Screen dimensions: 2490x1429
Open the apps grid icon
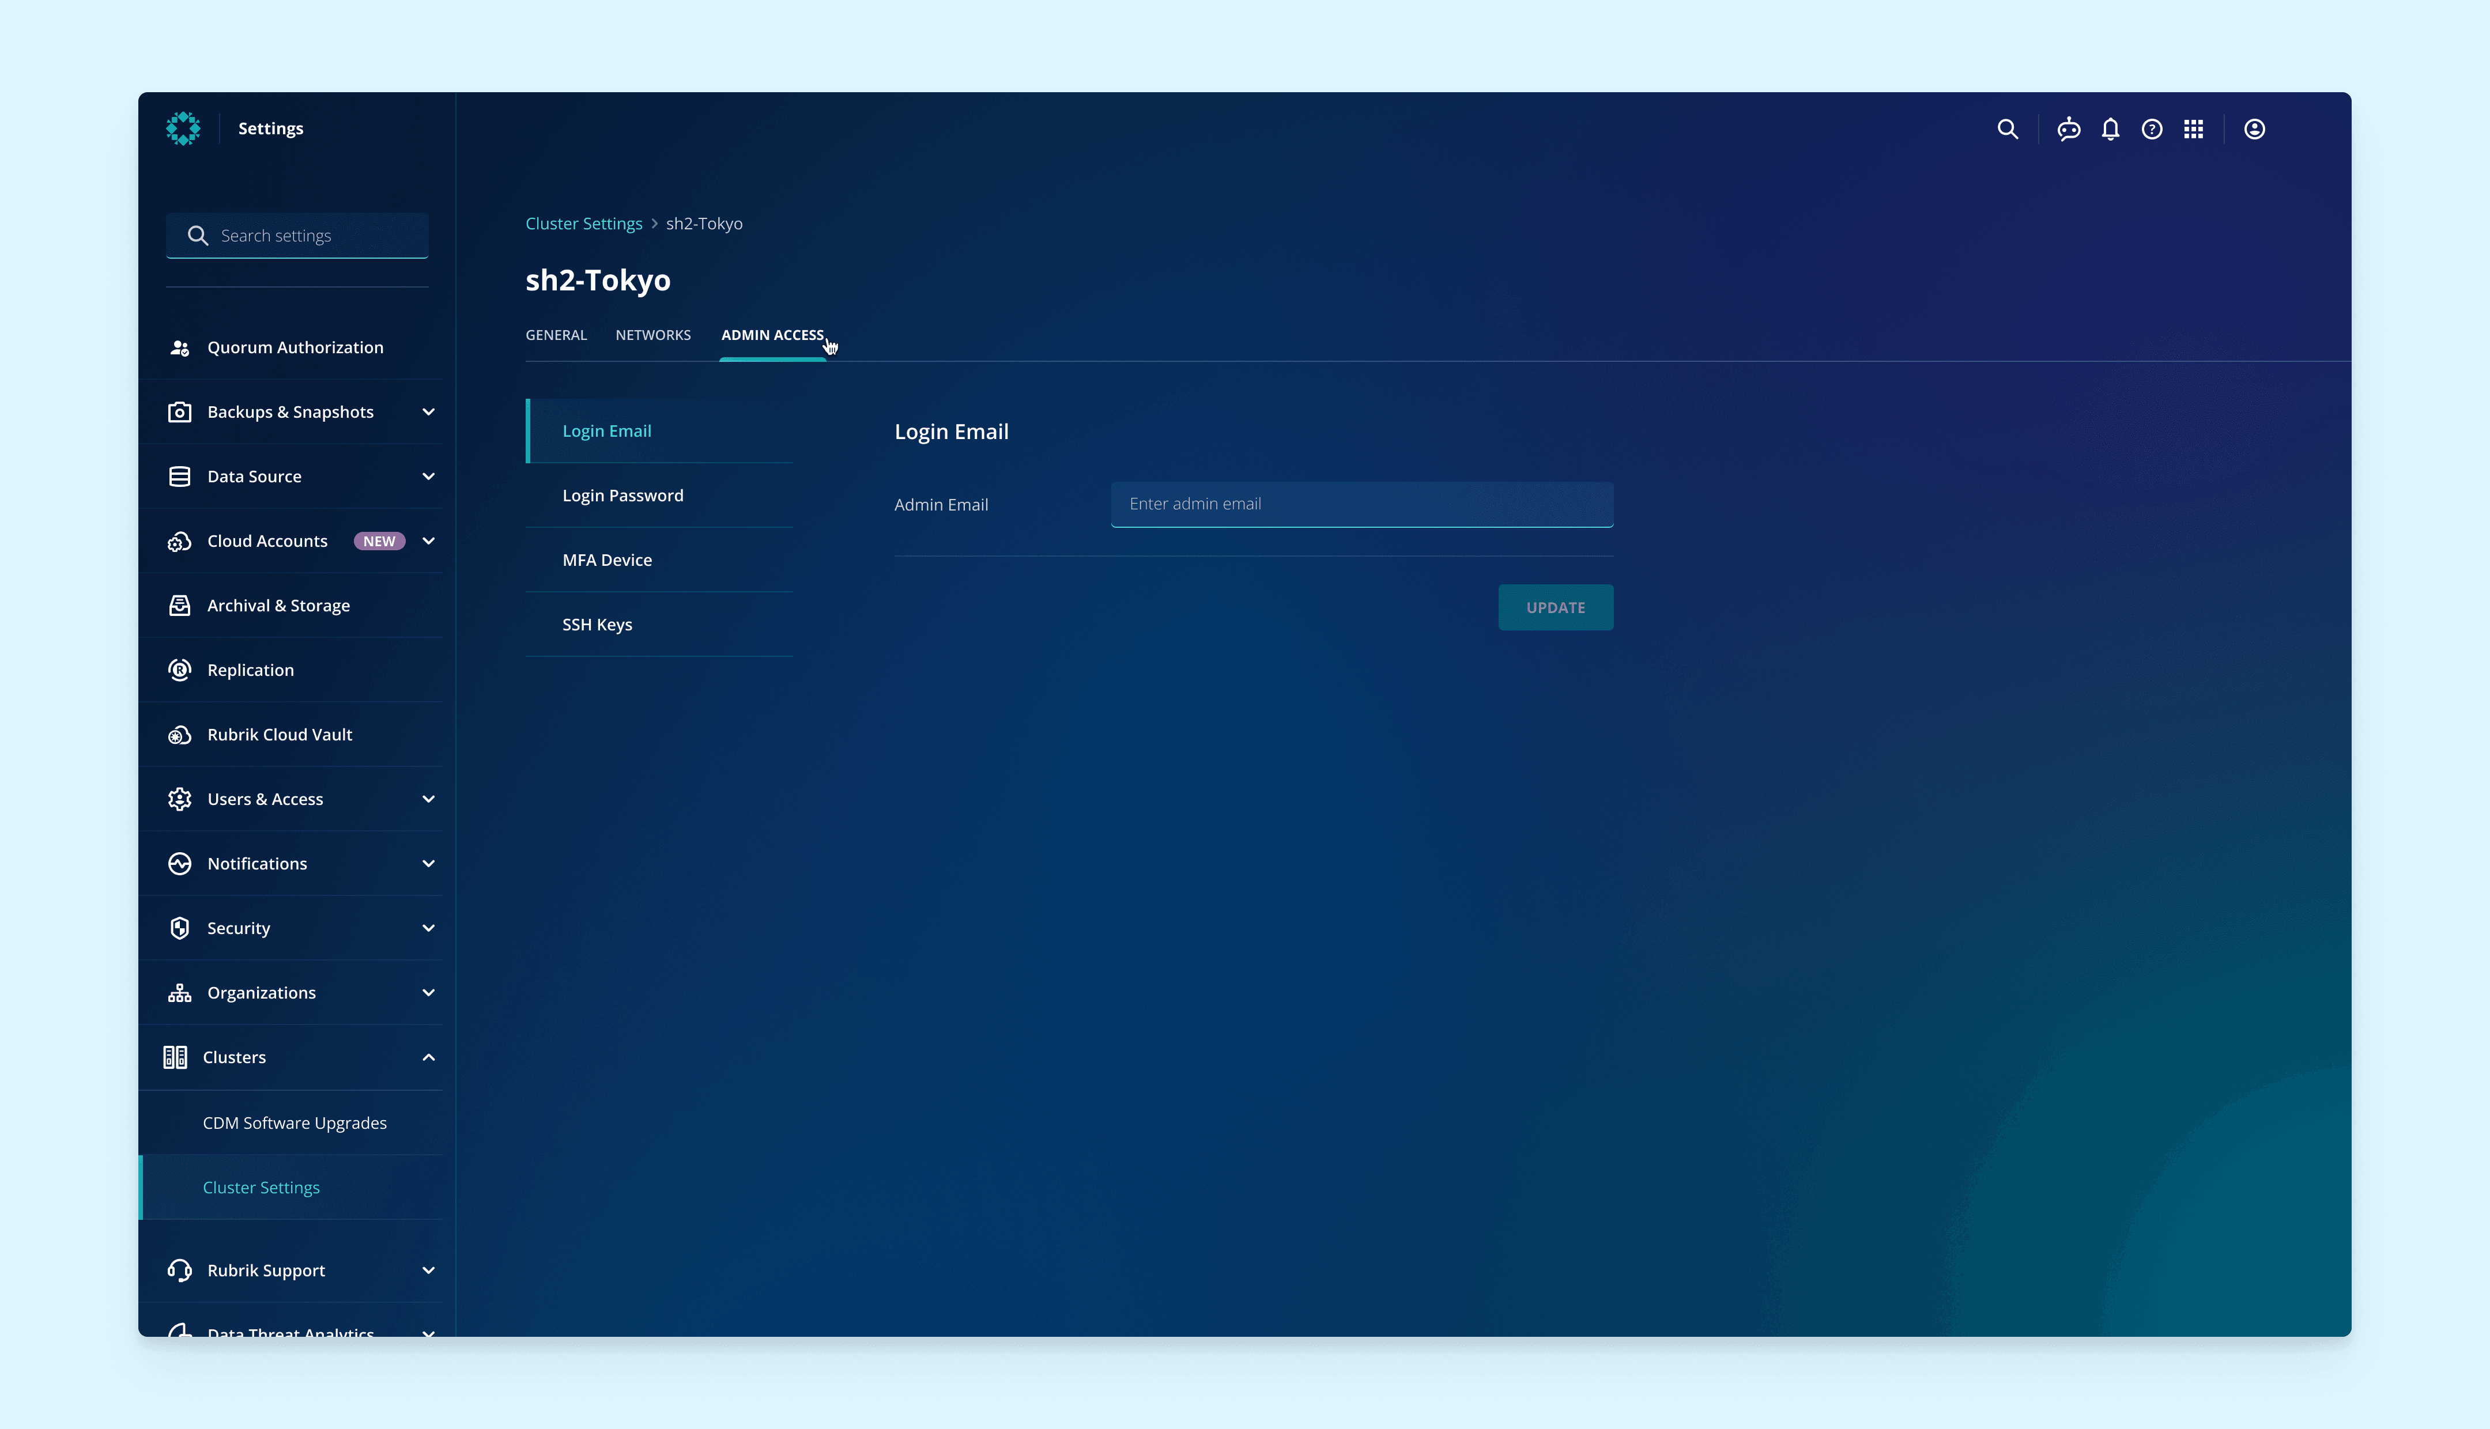coord(2194,128)
